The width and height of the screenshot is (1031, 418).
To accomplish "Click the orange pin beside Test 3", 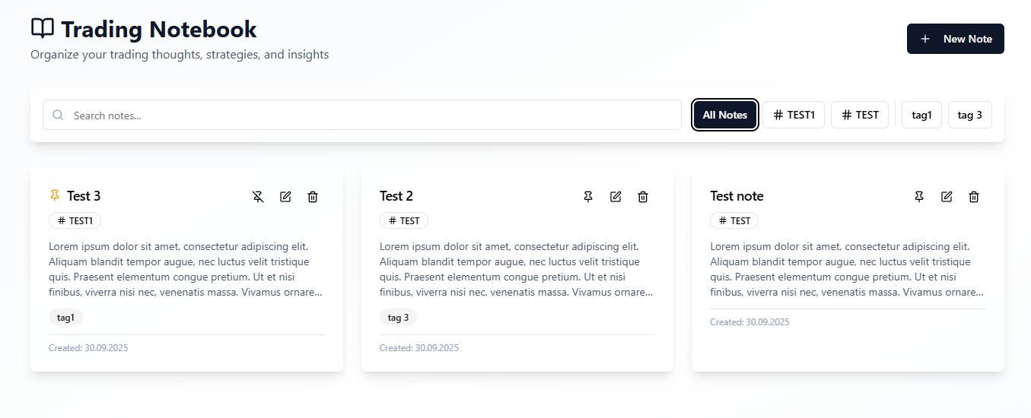I will pyautogui.click(x=54, y=195).
